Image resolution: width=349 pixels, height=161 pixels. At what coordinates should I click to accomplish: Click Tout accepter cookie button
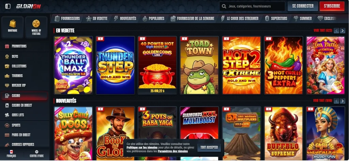209,147
